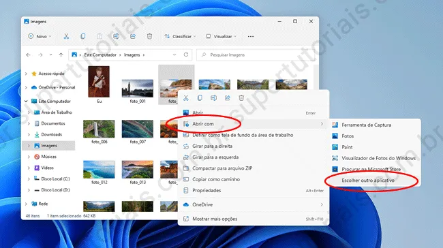Go up one folder level arrow
The height and width of the screenshot is (248, 443).
coord(61,55)
